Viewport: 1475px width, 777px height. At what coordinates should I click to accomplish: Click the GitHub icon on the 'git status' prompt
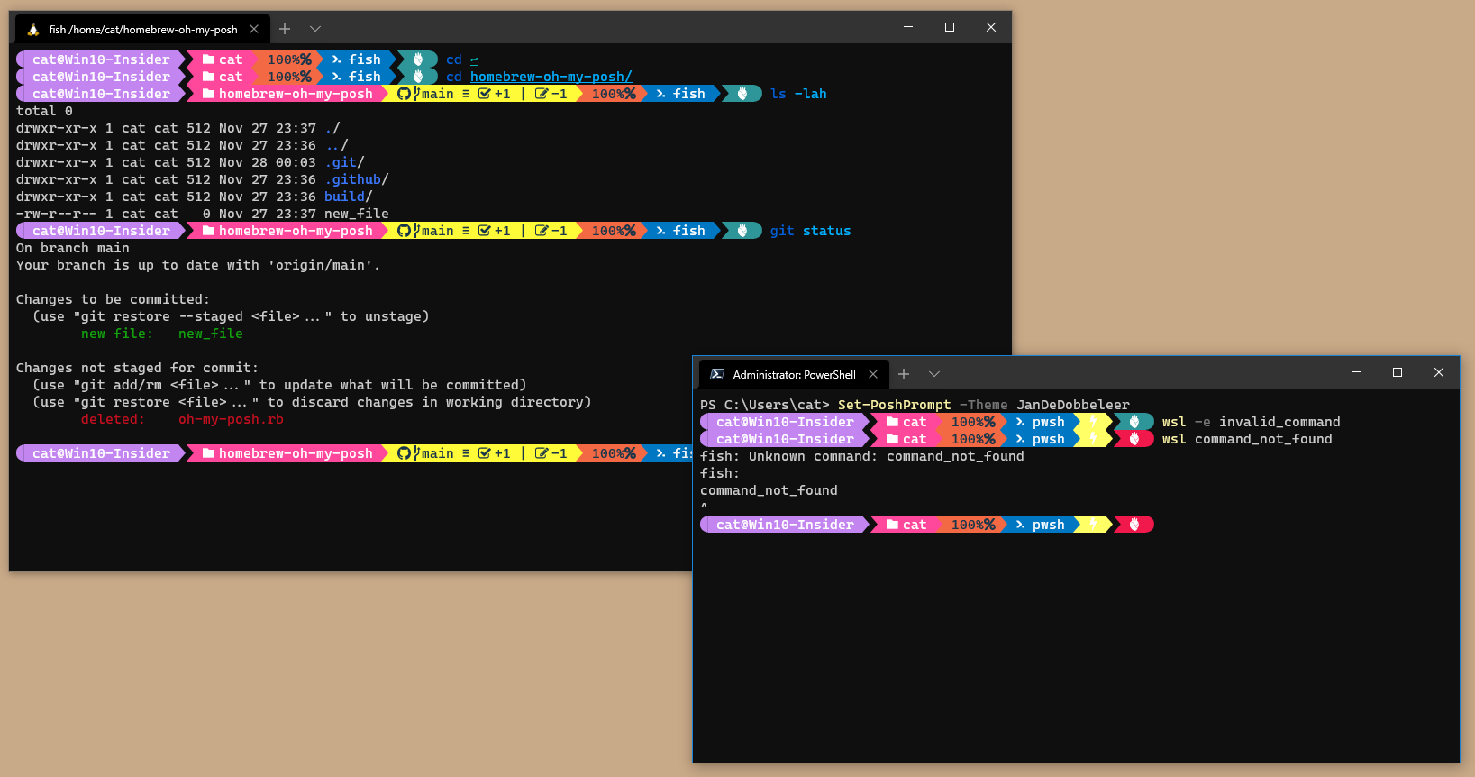click(x=404, y=231)
